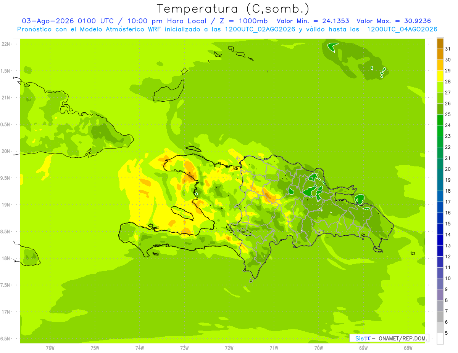Image resolution: width=458 pixels, height=353 pixels.
Task: Click the '15' value on the color scale
Action: tap(448, 224)
